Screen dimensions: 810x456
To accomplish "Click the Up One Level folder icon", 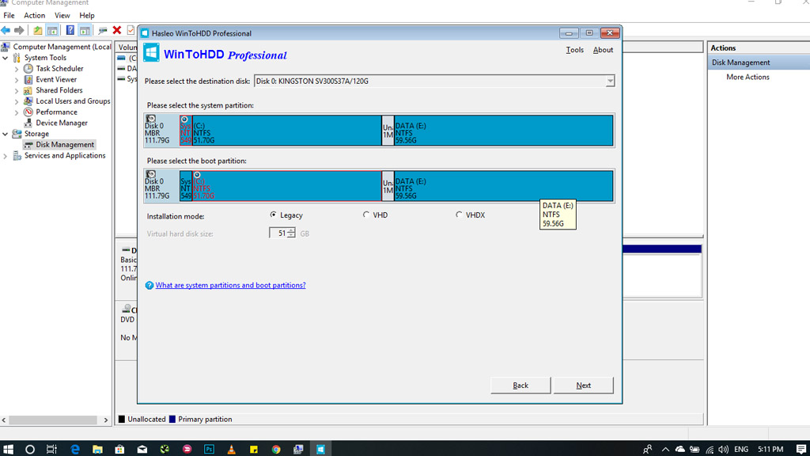I will click(37, 30).
